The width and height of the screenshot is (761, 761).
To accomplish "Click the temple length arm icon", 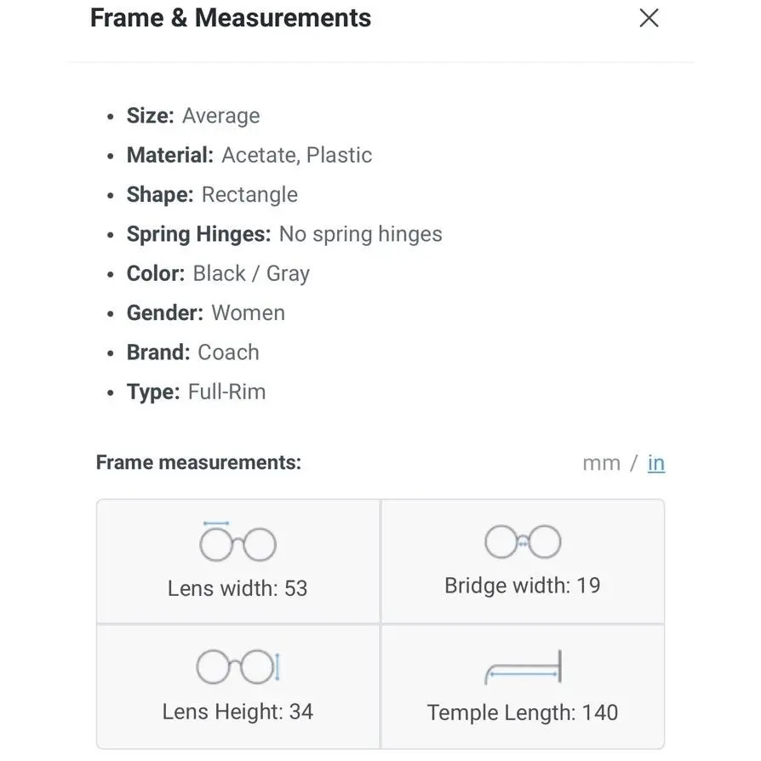I will 524,667.
